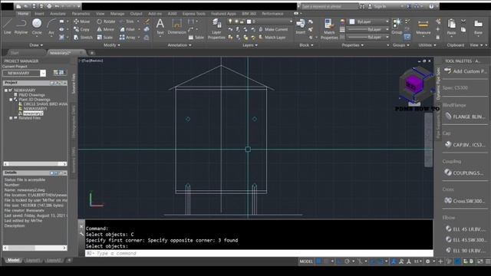Switch to the Annotate ribbon tab
Screen dimensions: 491x276
[x=58, y=14]
